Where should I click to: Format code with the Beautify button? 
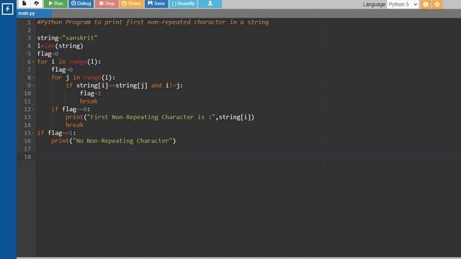point(184,4)
